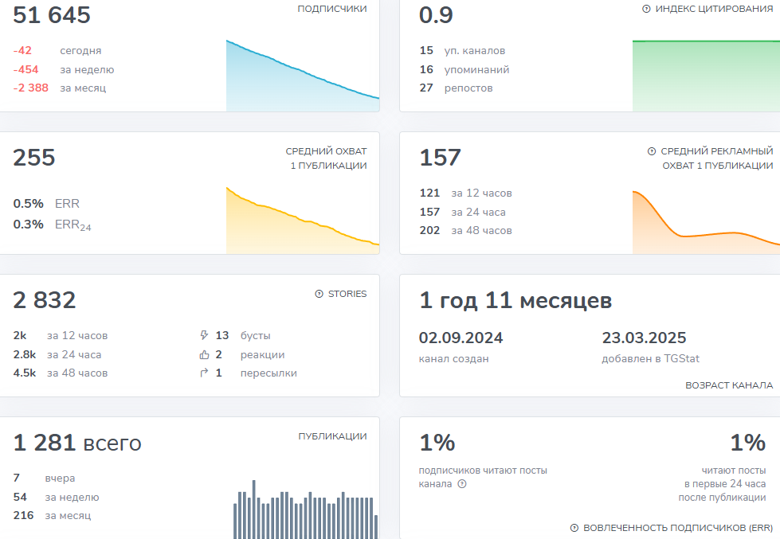The width and height of the screenshot is (780, 539).
Task: Click '15 уп. каналов' row
Action: click(x=462, y=51)
